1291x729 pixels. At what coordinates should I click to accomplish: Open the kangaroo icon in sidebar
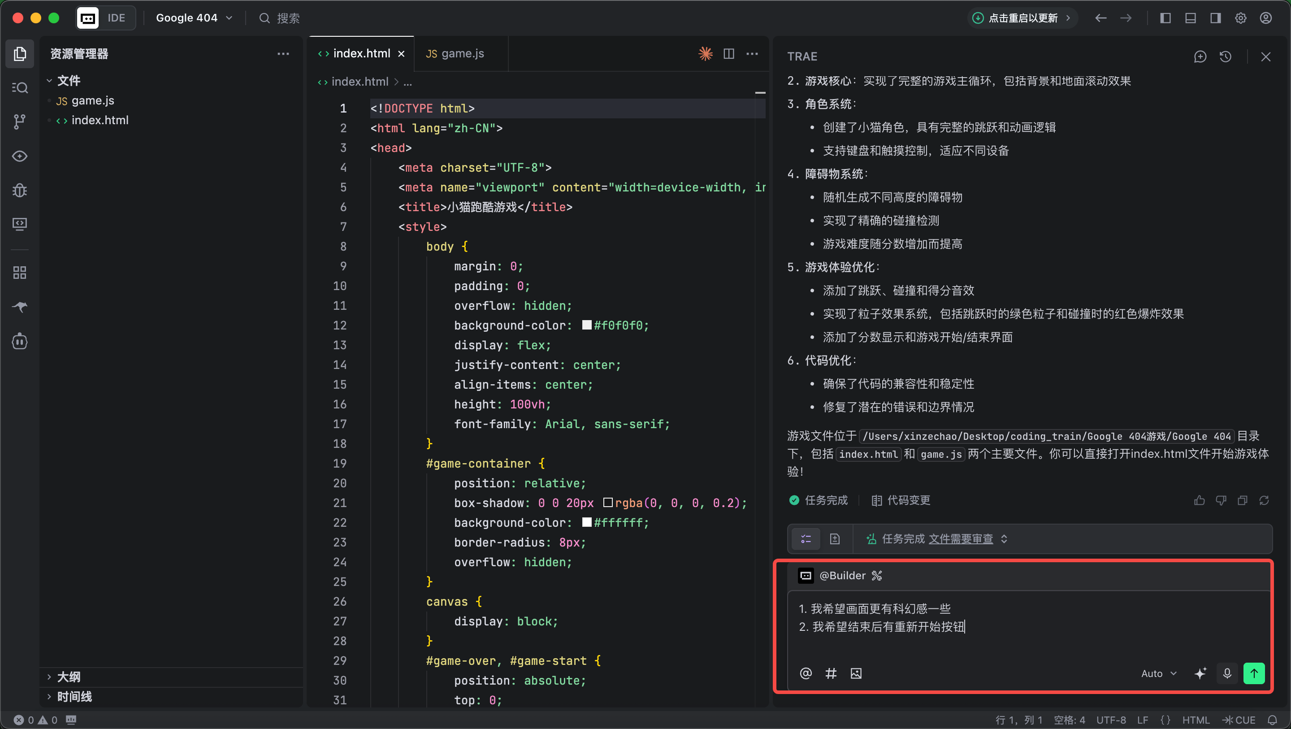(x=20, y=307)
